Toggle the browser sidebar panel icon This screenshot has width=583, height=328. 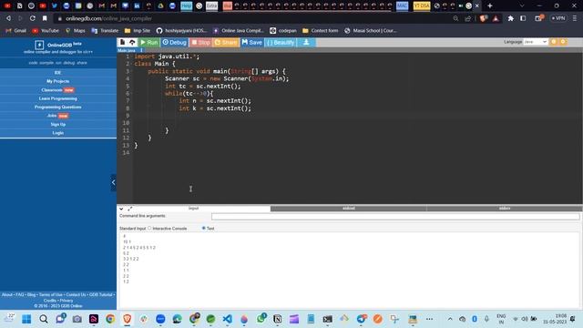(523, 18)
